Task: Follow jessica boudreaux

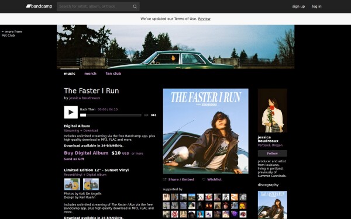Action: tap(273, 154)
